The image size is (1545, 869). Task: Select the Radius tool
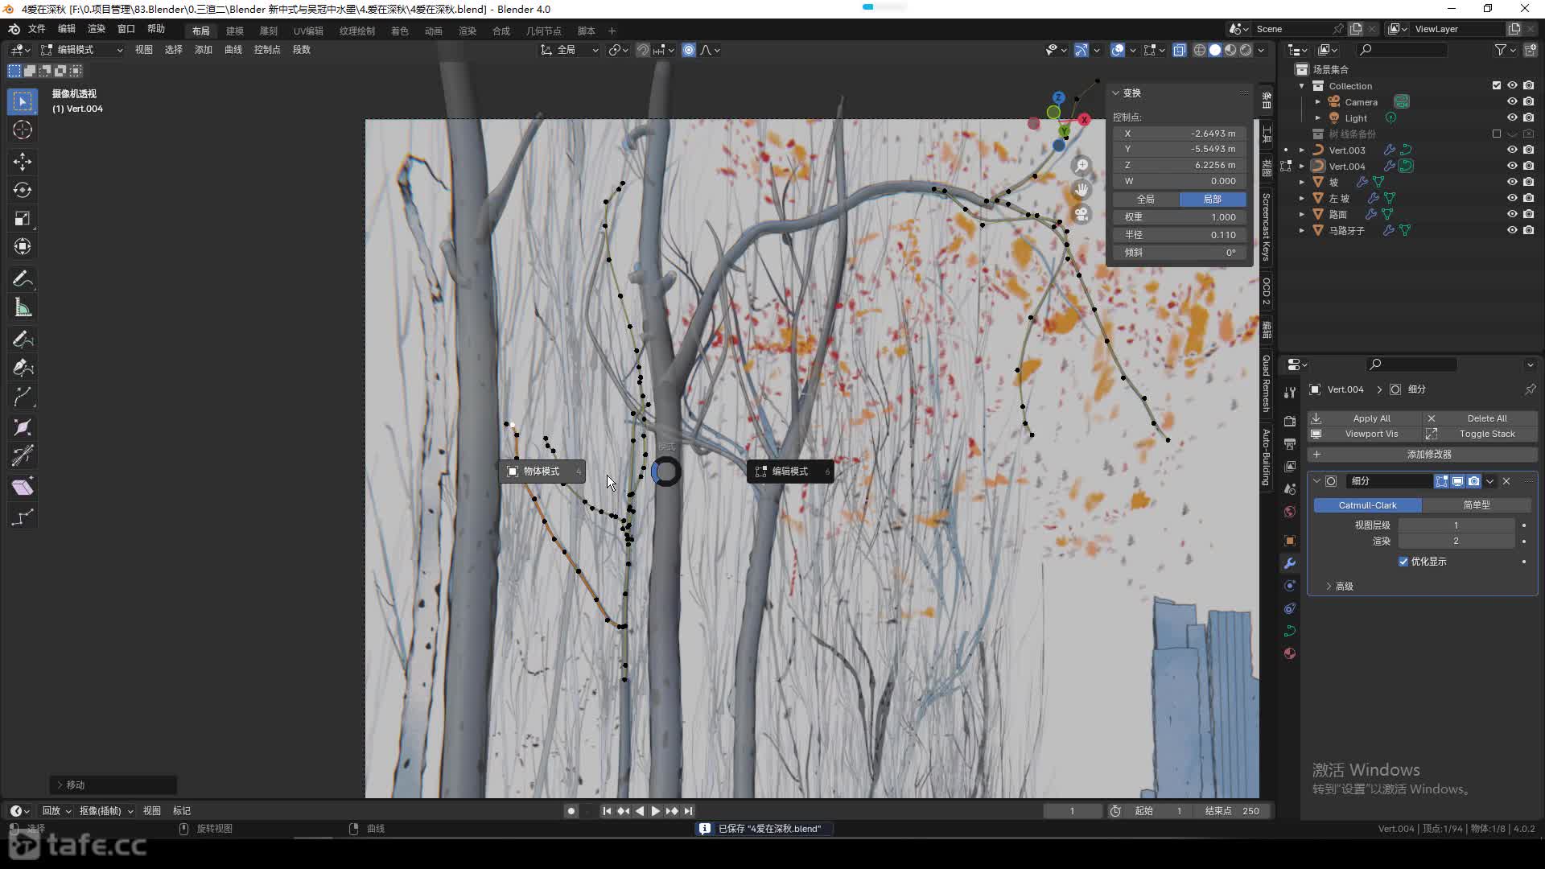coord(23,427)
